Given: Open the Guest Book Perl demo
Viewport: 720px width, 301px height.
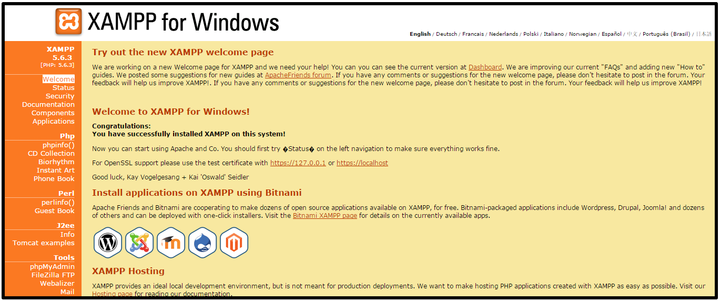Looking at the screenshot, I should [x=55, y=211].
